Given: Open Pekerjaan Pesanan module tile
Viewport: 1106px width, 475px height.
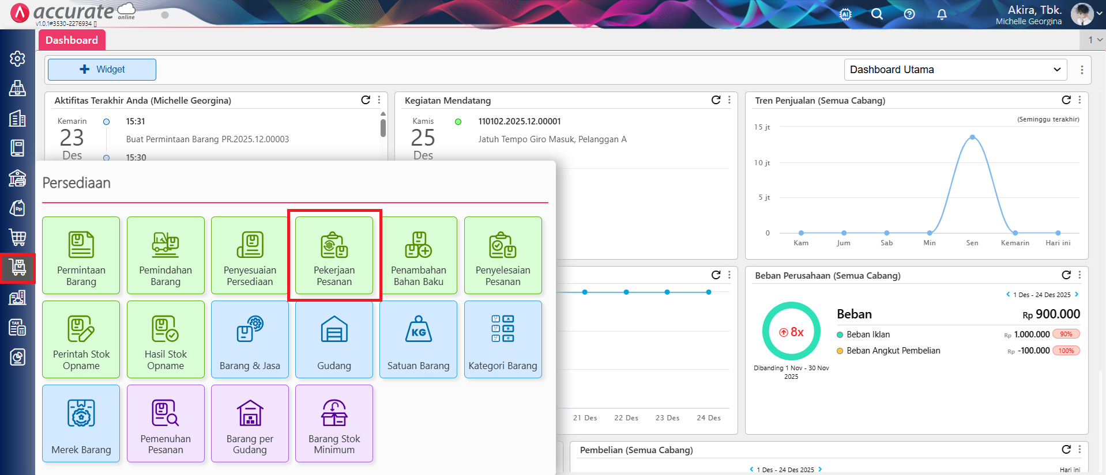Looking at the screenshot, I should tap(334, 255).
